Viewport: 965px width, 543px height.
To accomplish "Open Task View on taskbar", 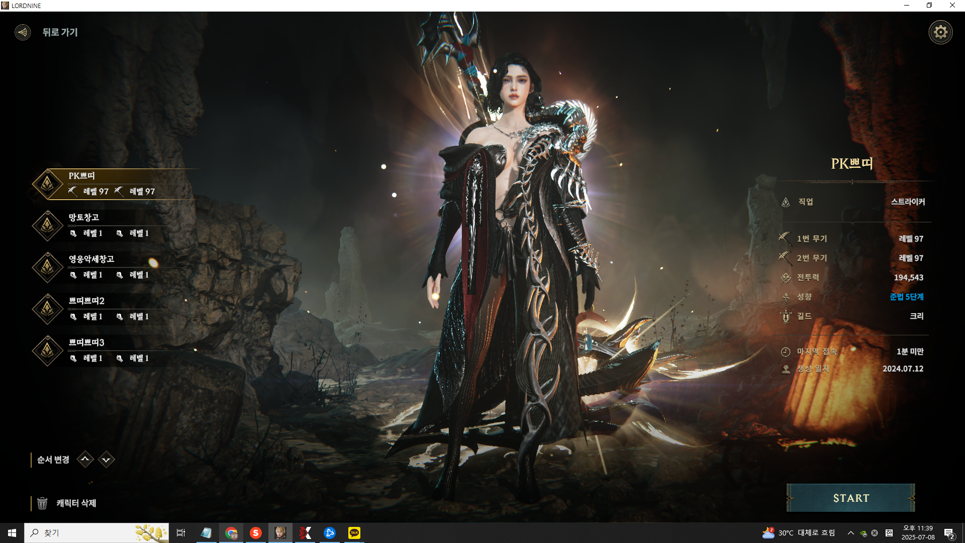I will (x=181, y=533).
